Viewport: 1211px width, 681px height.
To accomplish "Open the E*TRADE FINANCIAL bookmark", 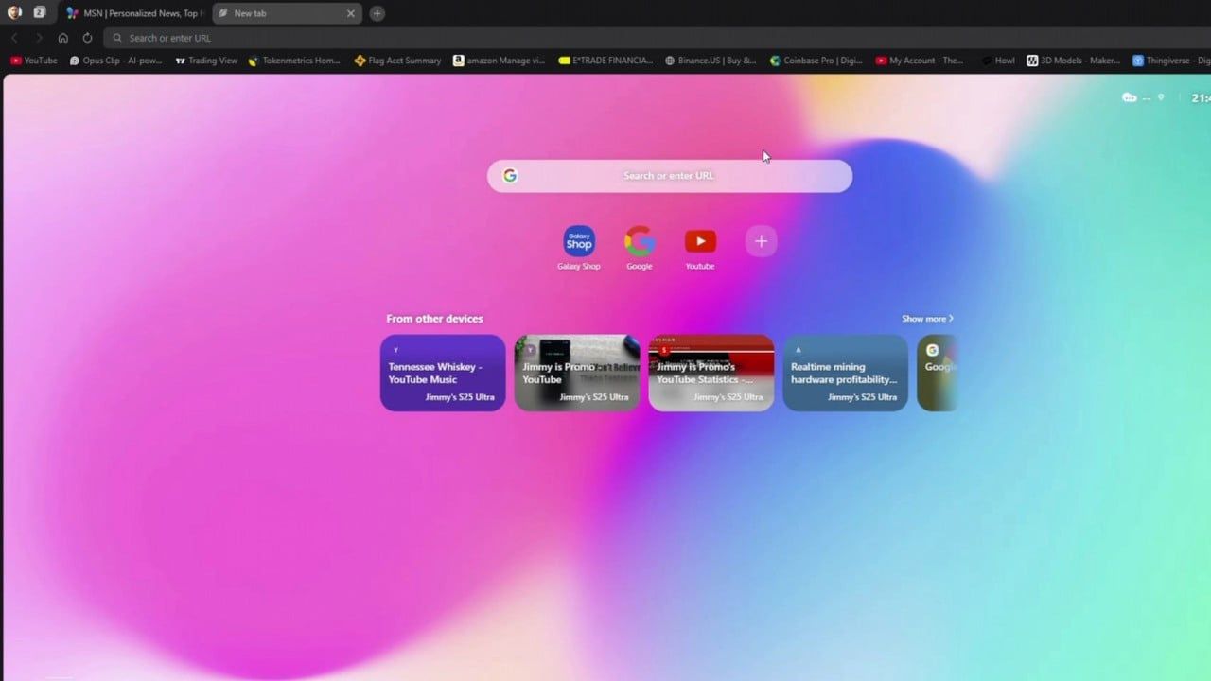I will point(606,61).
